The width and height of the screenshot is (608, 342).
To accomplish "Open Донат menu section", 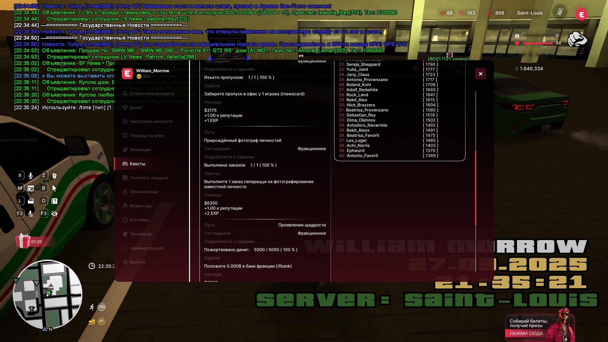I will coord(136,108).
